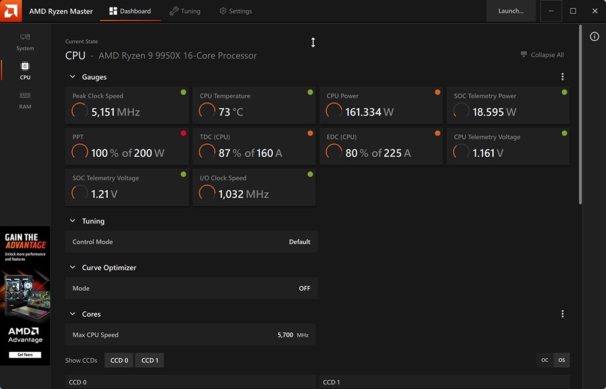The image size is (606, 389).
Task: Select the OC view toggle
Action: [x=544, y=360]
